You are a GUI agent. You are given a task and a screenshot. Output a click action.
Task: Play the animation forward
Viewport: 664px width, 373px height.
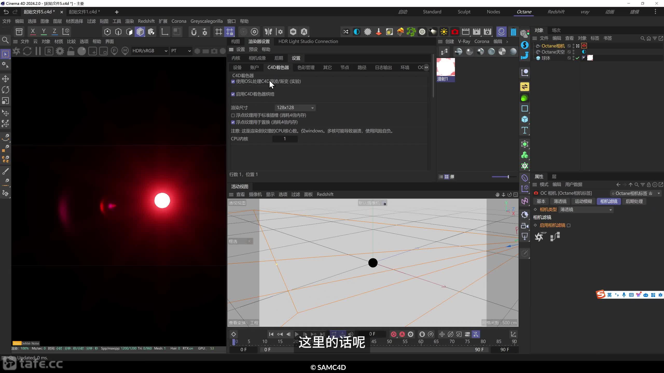point(297,334)
